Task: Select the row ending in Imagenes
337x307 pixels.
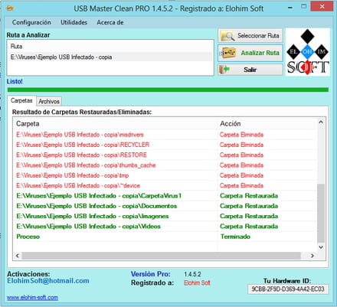Action: pos(165,216)
